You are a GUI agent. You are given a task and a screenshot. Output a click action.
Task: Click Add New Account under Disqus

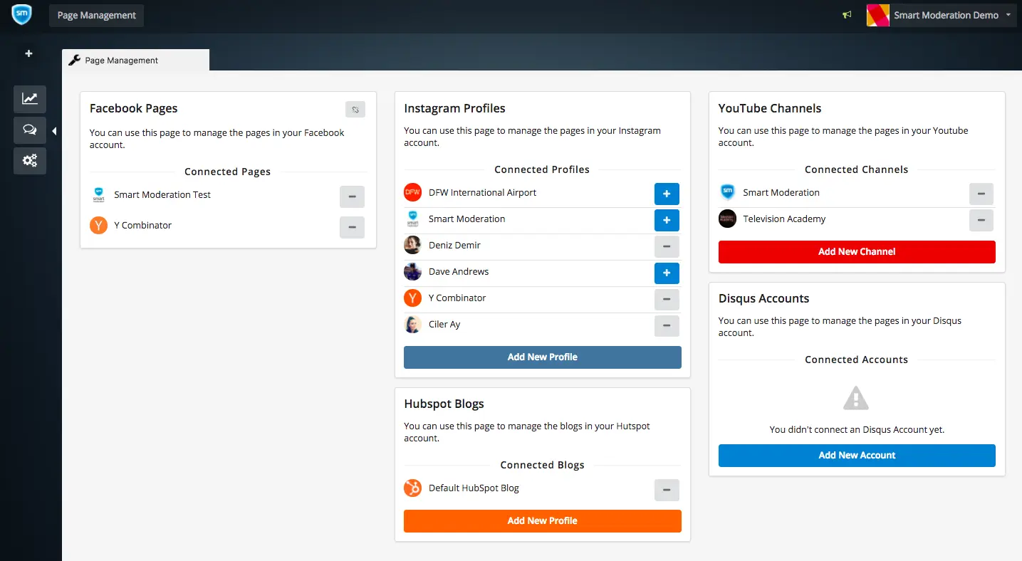click(857, 456)
